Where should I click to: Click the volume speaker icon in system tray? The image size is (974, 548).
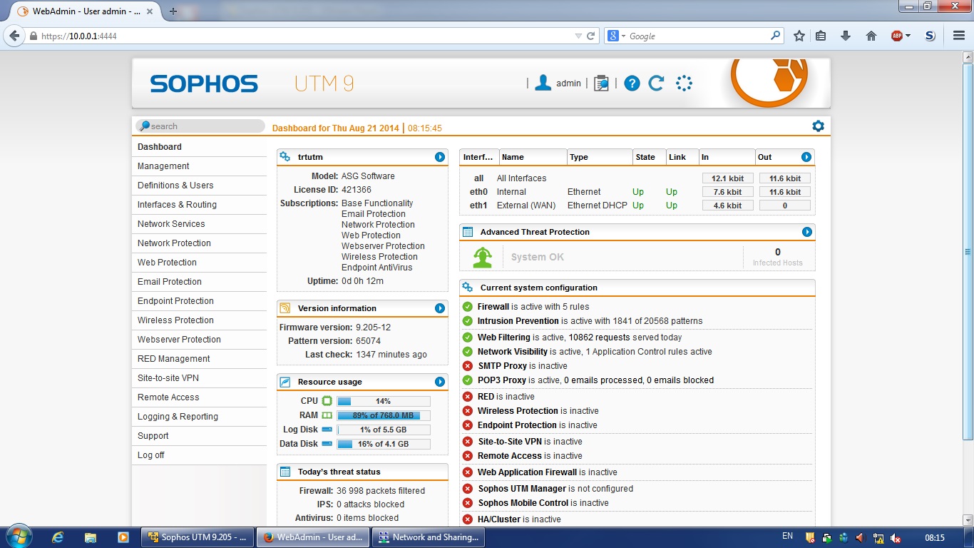tap(860, 537)
